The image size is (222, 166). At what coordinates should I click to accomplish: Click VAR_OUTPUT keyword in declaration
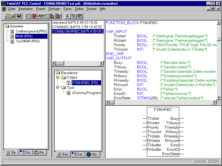[119, 58]
